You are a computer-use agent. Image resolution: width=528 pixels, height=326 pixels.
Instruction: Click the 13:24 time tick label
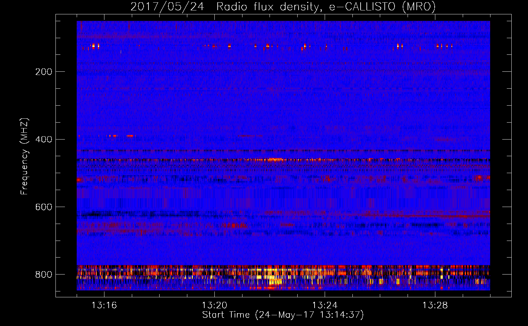(x=325, y=305)
